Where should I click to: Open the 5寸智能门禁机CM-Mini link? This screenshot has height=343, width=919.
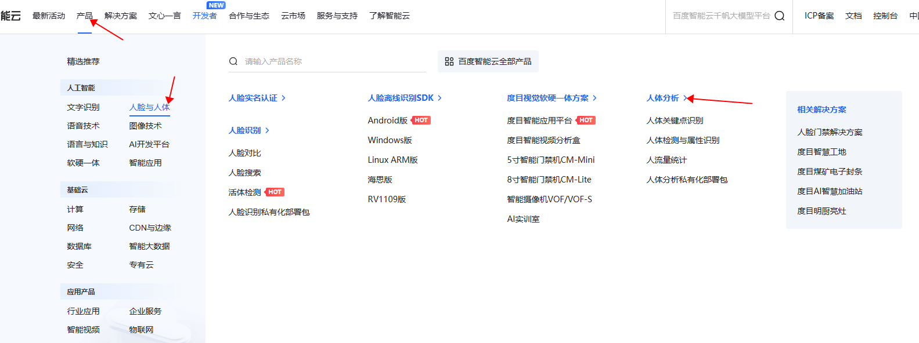(x=551, y=160)
